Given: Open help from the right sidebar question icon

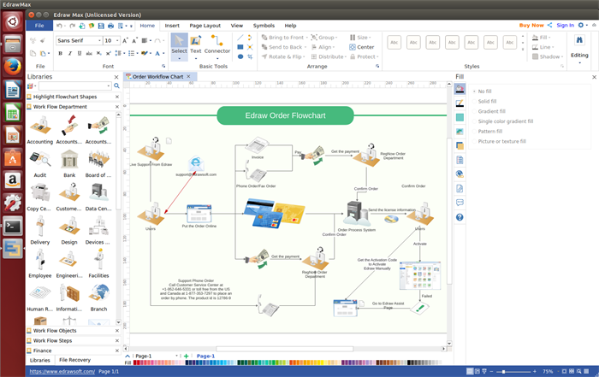Looking at the screenshot, I should pos(460,217).
